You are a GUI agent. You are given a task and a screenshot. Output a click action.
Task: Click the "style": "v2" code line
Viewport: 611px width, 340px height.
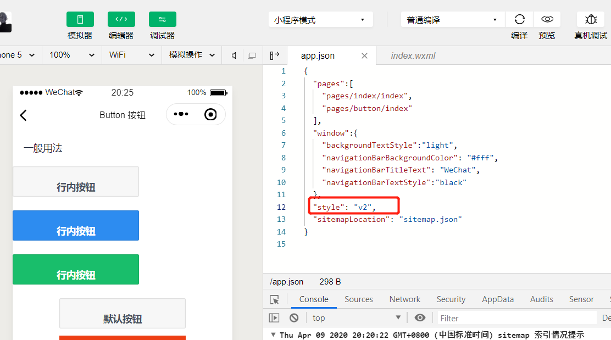[x=344, y=207]
